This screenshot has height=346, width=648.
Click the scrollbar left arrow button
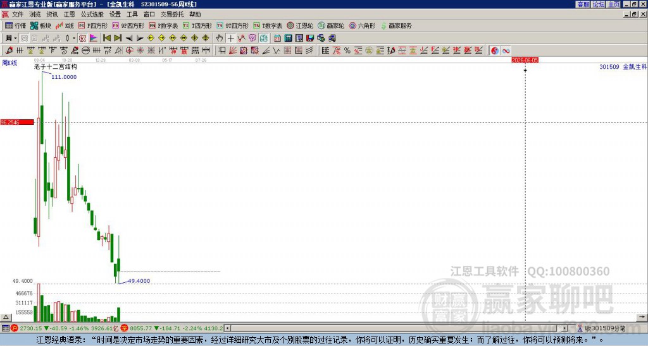tap(227, 328)
